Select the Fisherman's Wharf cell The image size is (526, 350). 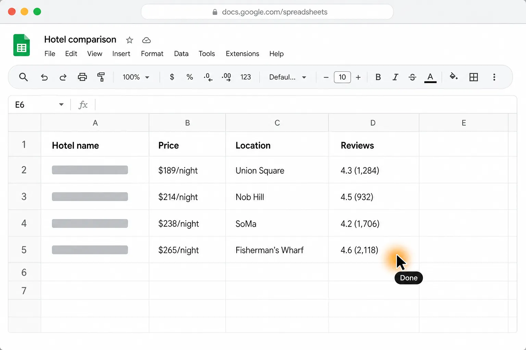click(277, 250)
